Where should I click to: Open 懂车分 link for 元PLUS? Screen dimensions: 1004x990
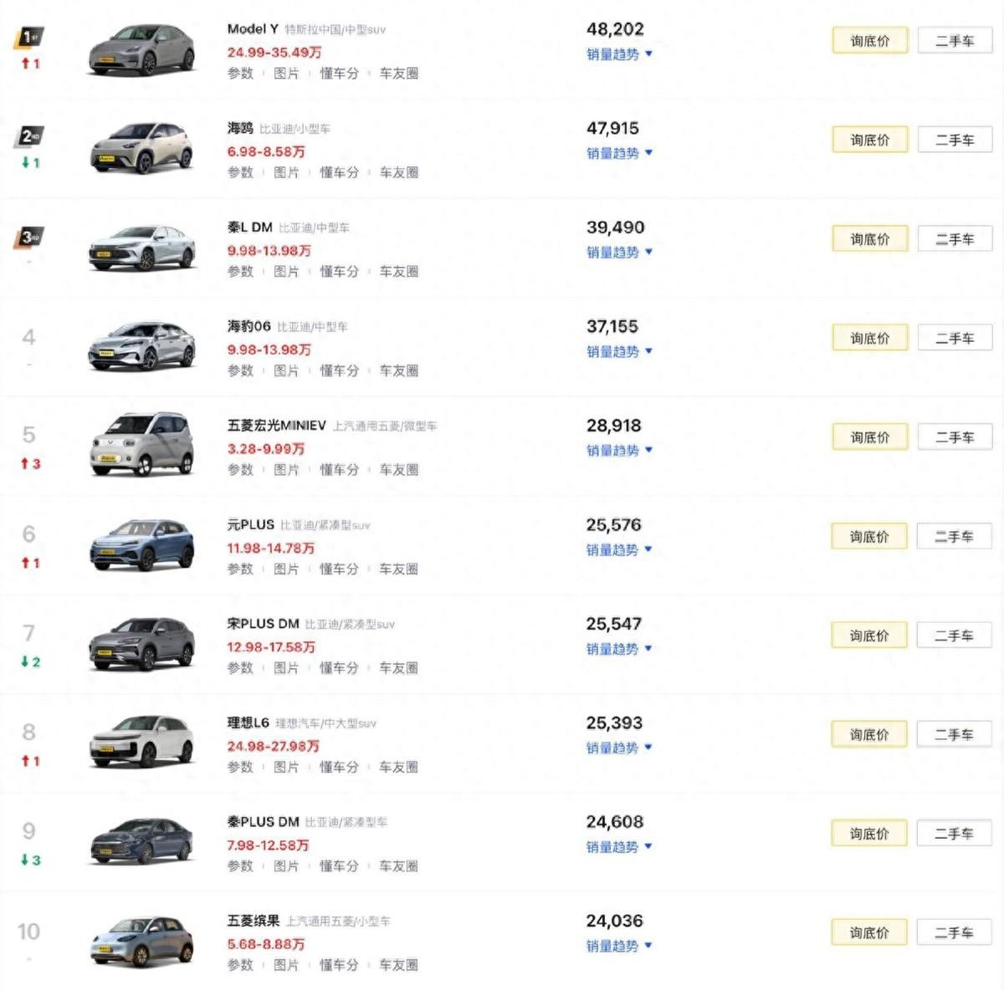(x=339, y=569)
